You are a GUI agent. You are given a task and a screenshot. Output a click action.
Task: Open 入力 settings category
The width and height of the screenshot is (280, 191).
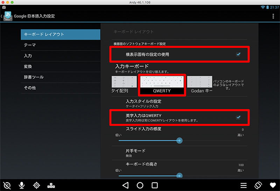pos(61,56)
